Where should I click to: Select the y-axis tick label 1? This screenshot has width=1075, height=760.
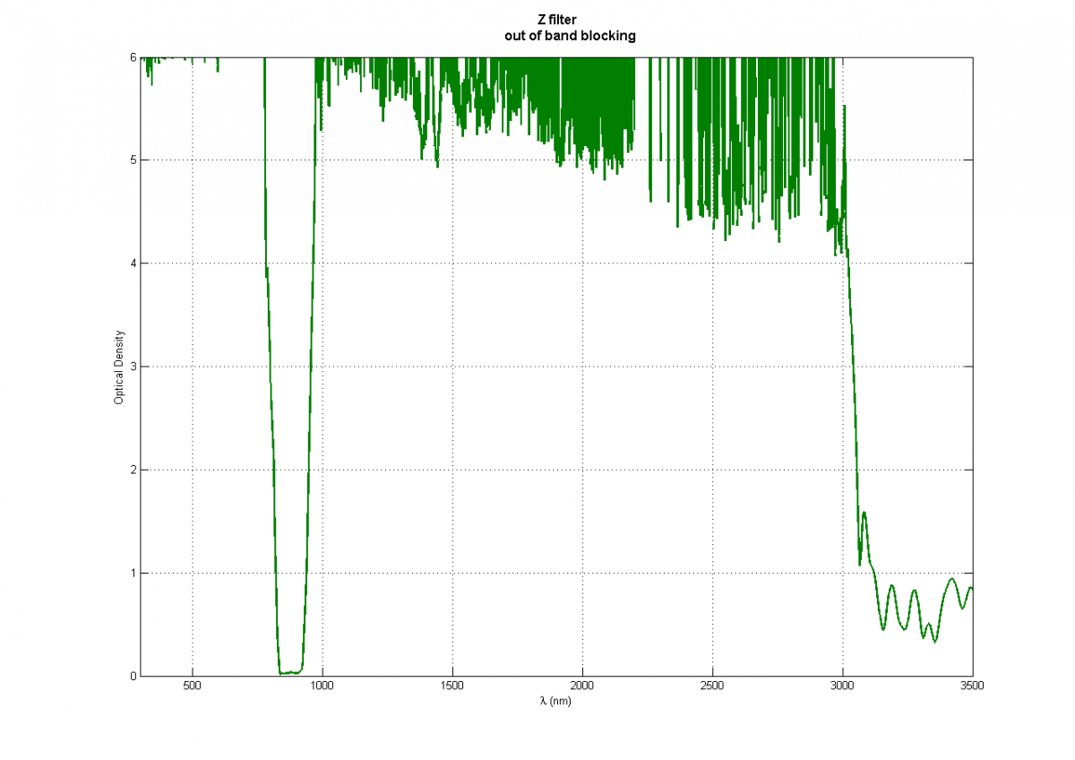[x=132, y=573]
